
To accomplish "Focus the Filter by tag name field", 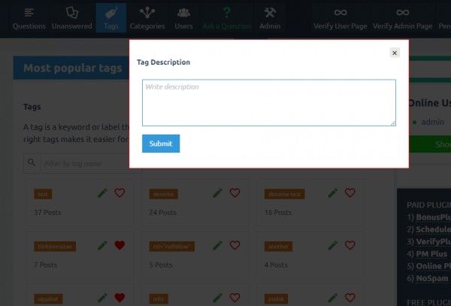I will pos(79,162).
